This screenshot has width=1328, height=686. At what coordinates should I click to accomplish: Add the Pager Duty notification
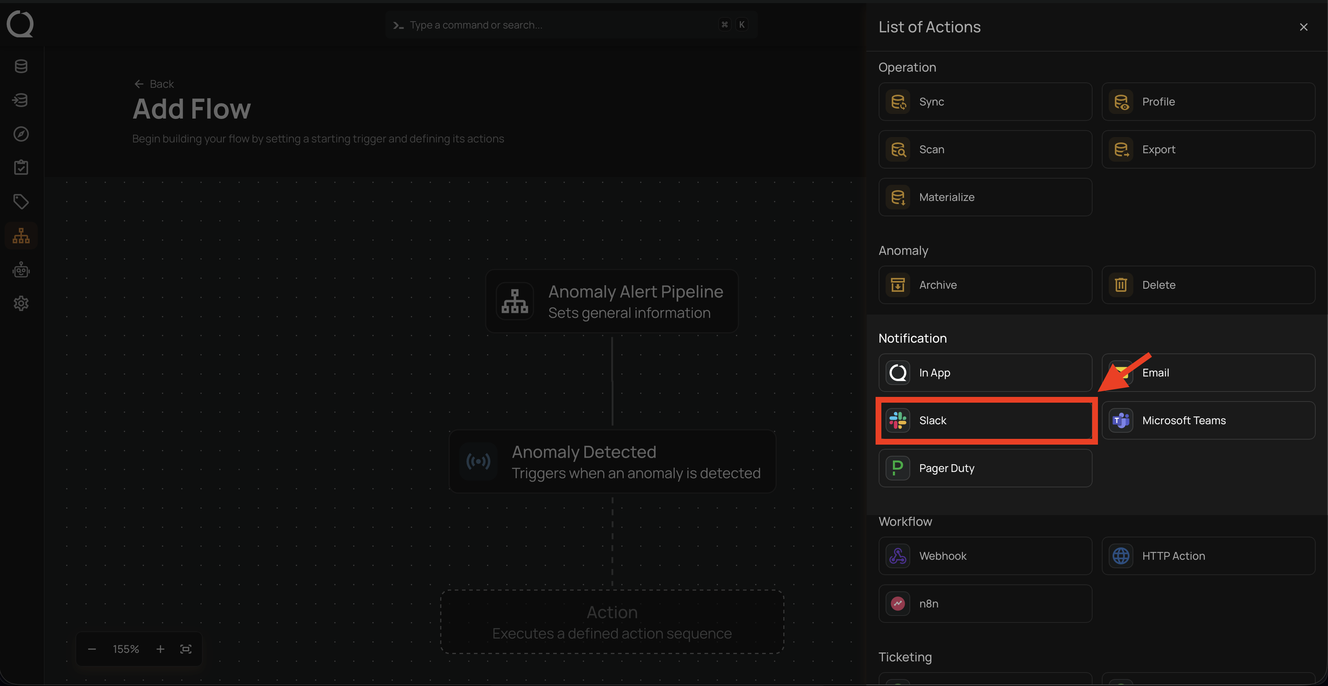pyautogui.click(x=985, y=468)
